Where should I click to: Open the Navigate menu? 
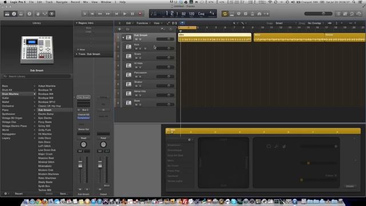pyautogui.click(x=62, y=2)
